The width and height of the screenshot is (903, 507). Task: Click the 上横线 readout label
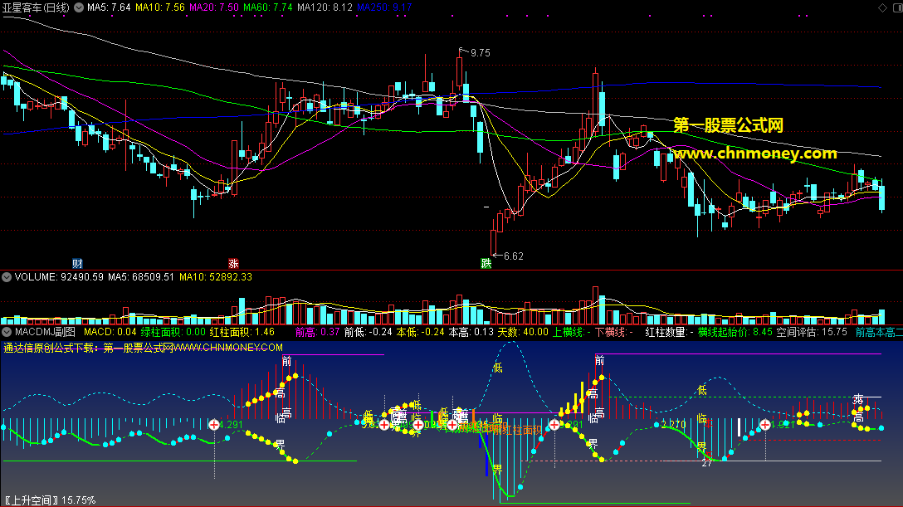[x=571, y=332]
